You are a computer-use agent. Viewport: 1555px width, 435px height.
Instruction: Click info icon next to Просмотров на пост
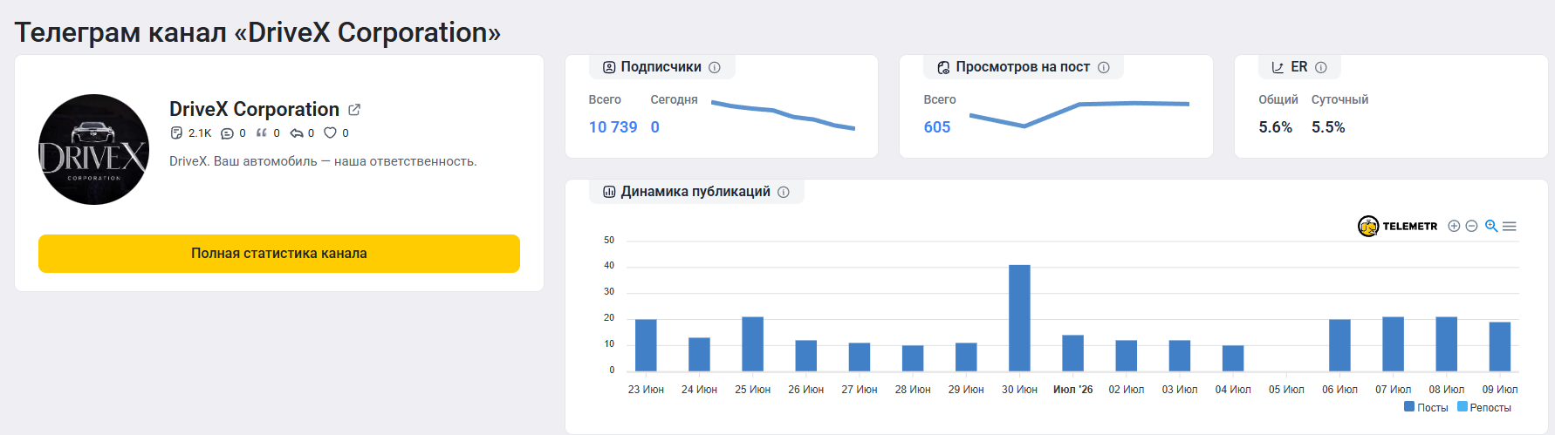[1104, 67]
